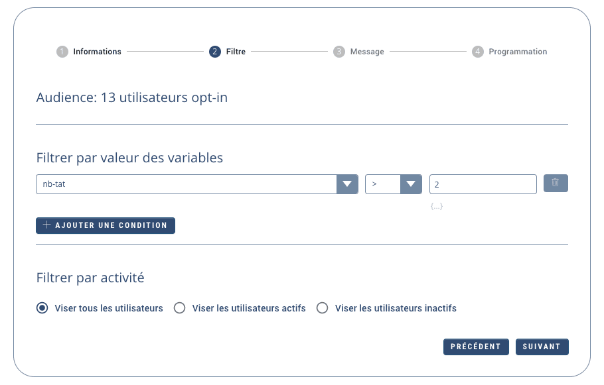Viewport: 604px width, 385px height.
Task: Go to the Informations step label
Action: (x=97, y=52)
